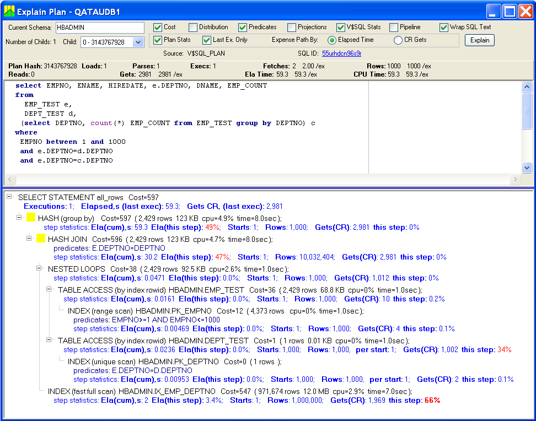Click the yellow marker on HASH JOIN
The image size is (536, 421).
pyautogui.click(x=41, y=239)
